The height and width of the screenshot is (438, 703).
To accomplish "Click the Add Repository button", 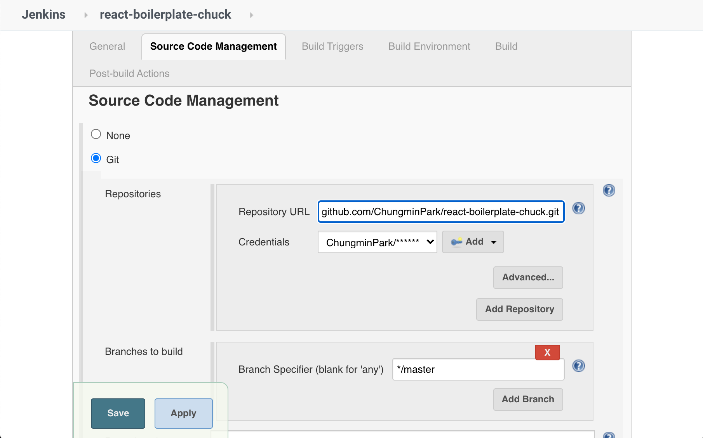I will tap(519, 309).
